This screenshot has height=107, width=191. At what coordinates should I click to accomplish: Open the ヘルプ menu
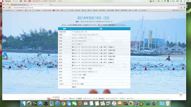pos(59,1)
